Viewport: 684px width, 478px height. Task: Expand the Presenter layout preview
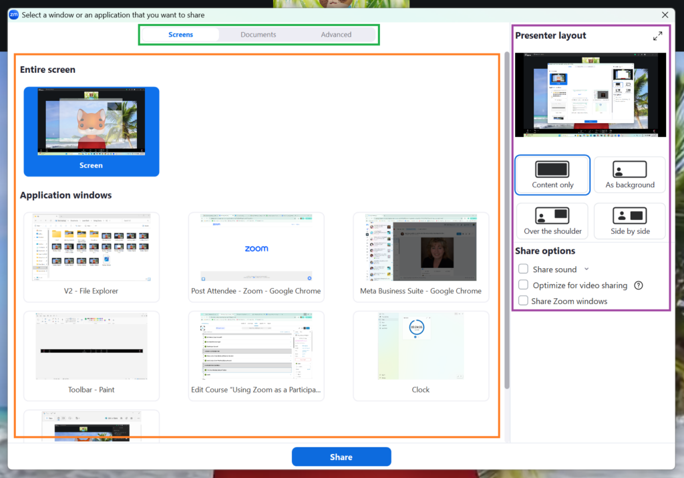click(657, 36)
